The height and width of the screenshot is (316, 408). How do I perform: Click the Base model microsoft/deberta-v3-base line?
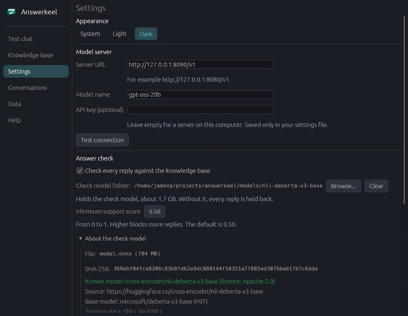tap(146, 301)
